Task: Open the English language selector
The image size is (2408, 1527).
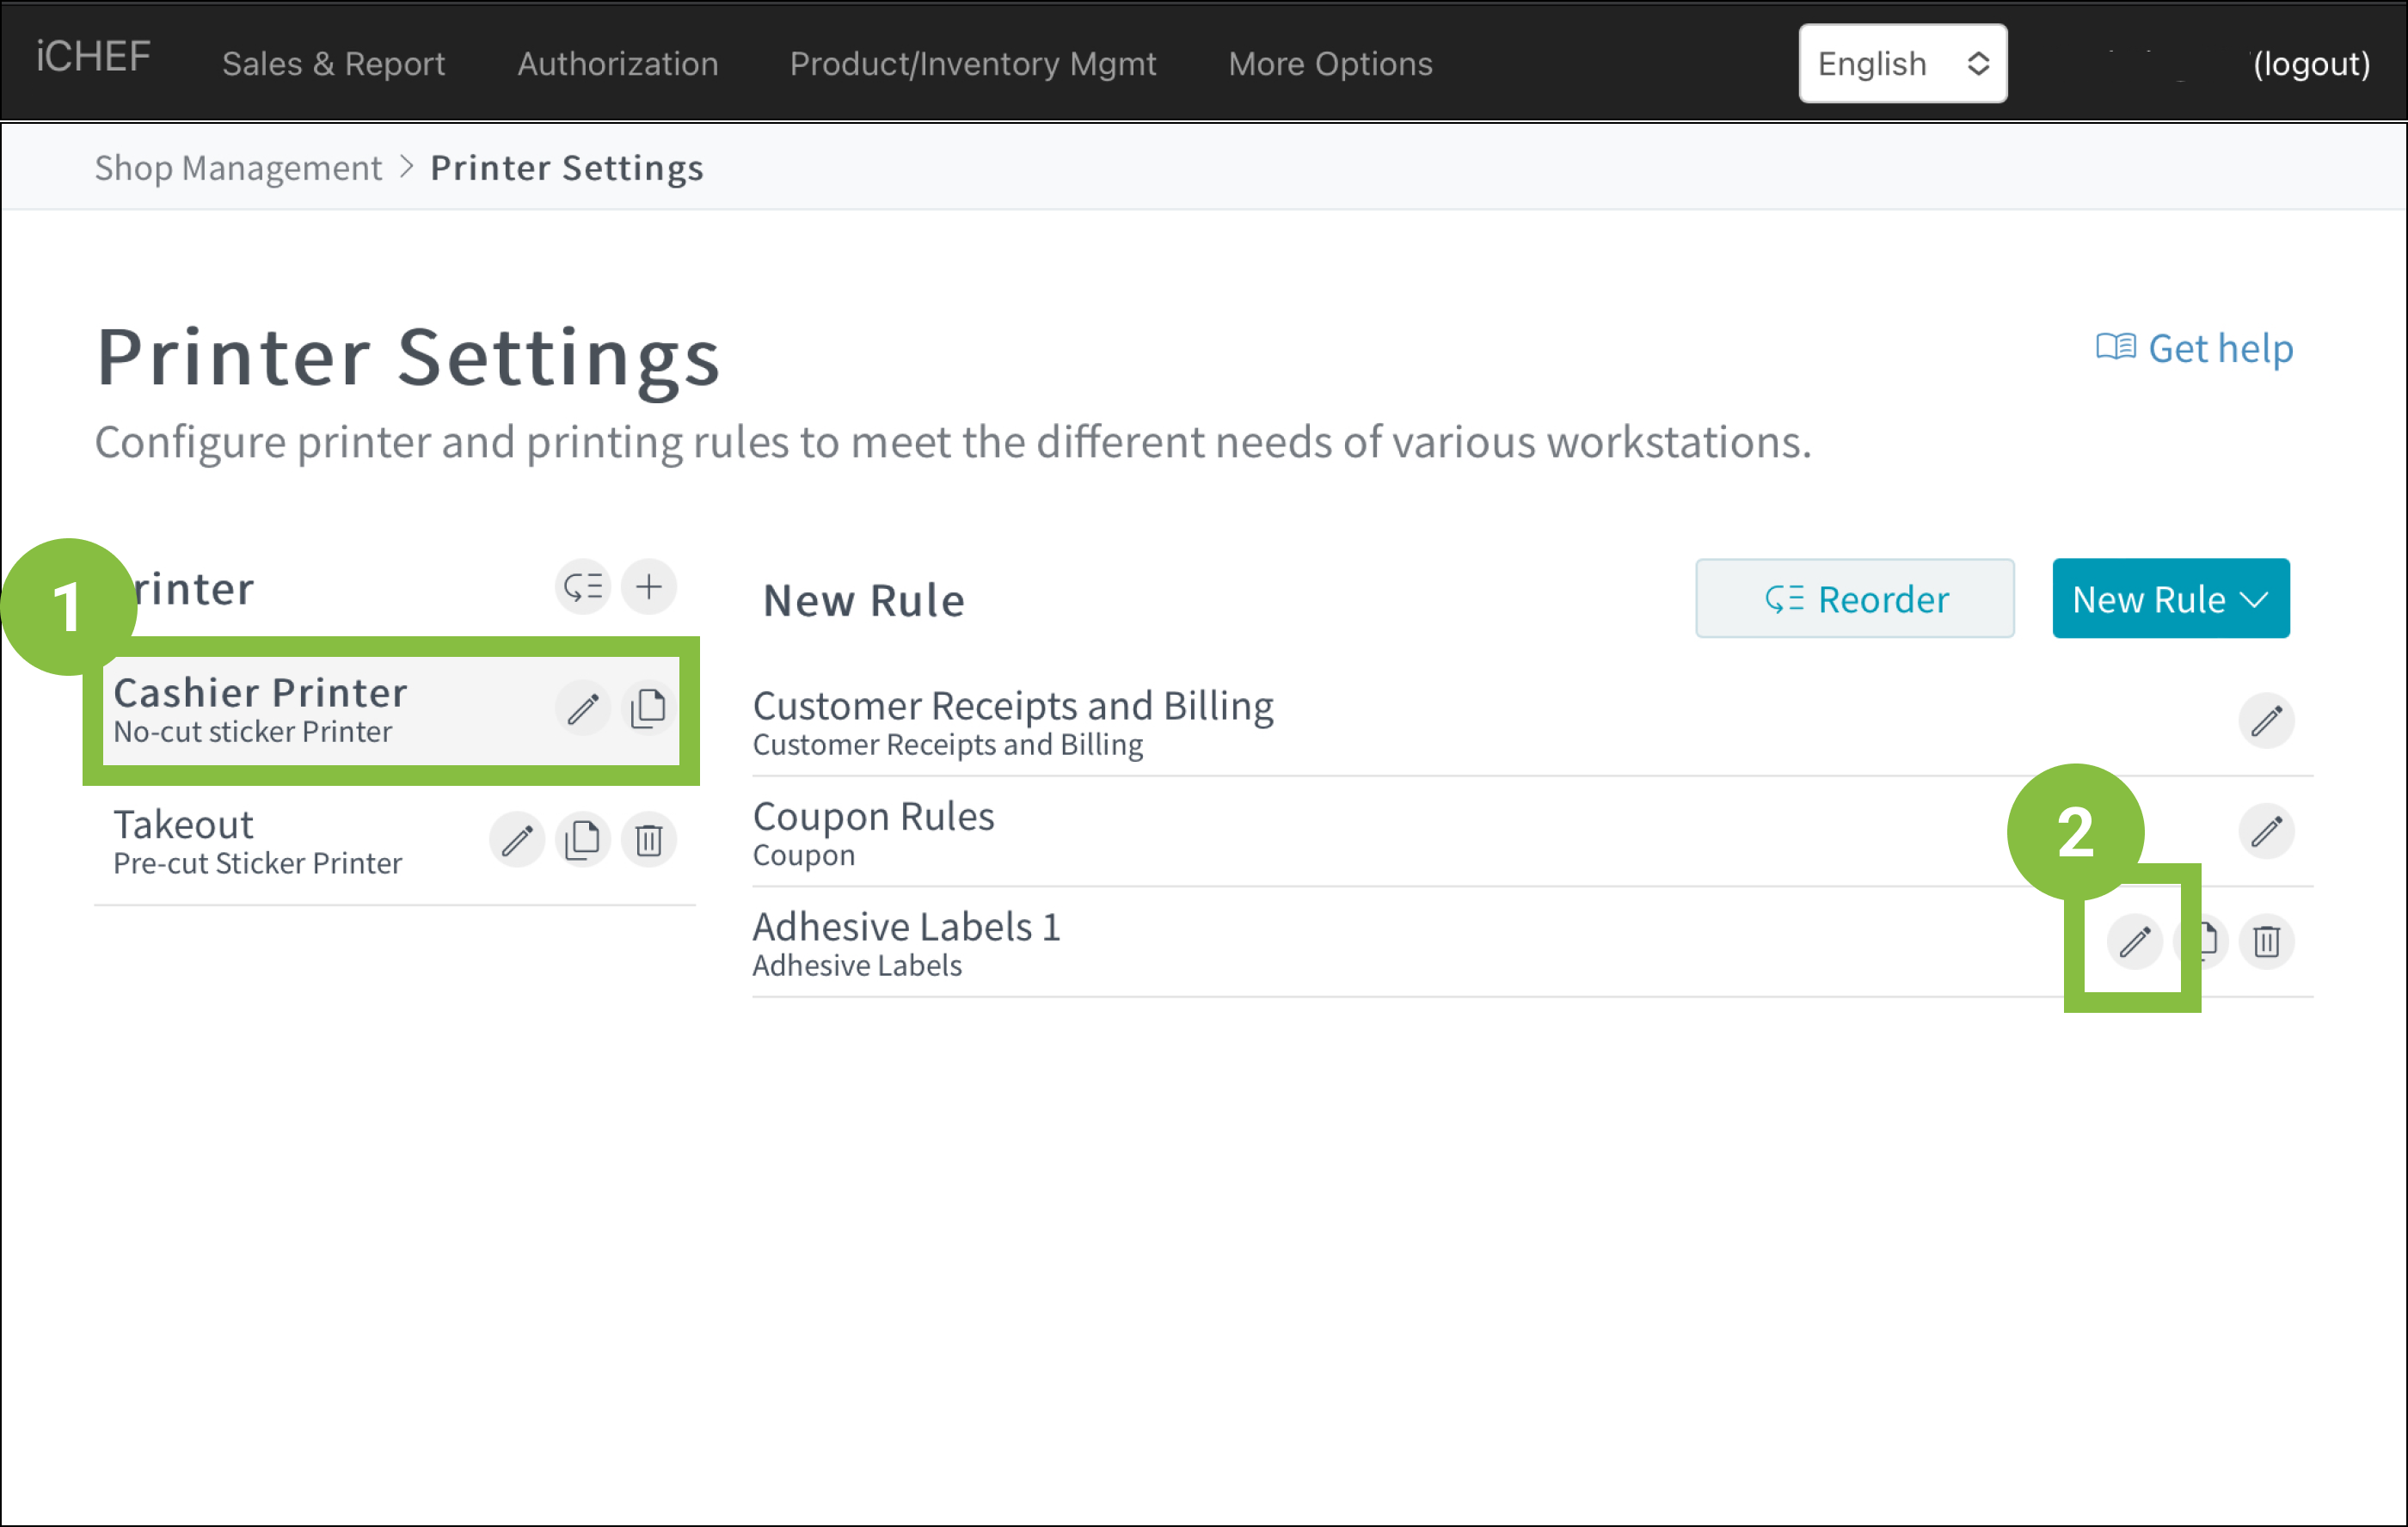Action: click(x=1902, y=63)
